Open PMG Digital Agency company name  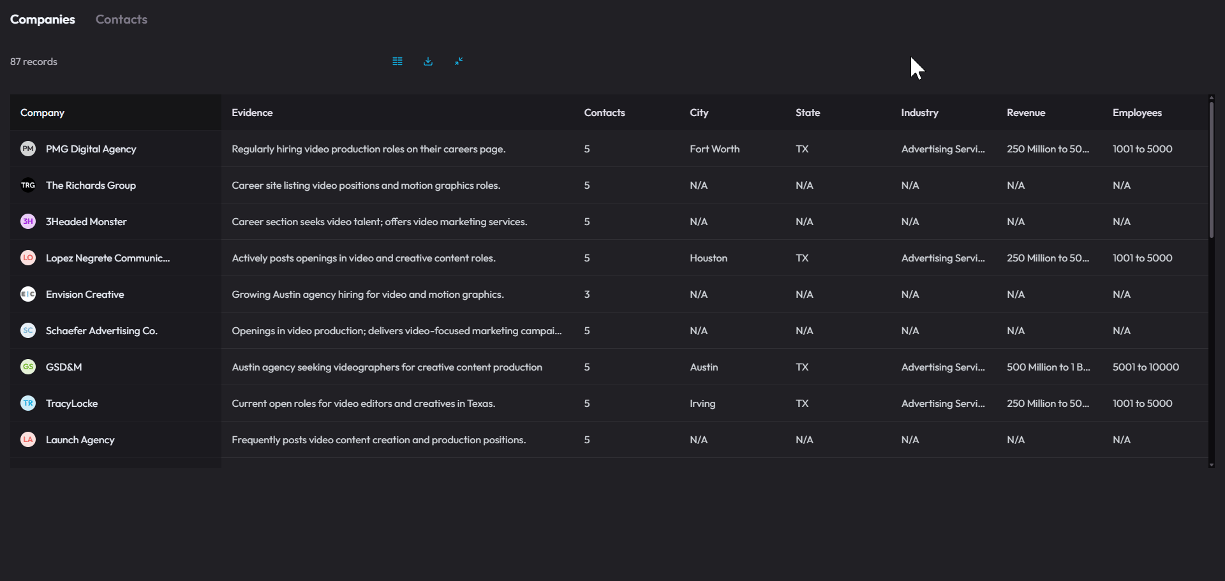coord(91,149)
